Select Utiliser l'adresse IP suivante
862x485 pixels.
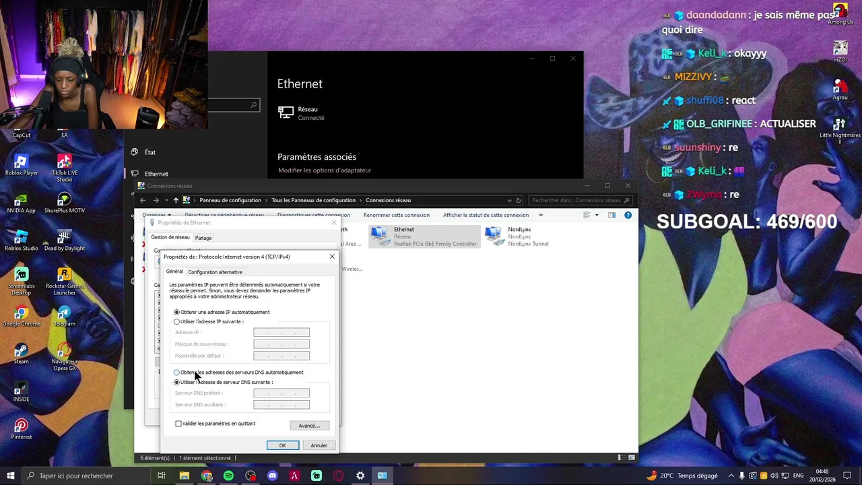click(x=209, y=321)
